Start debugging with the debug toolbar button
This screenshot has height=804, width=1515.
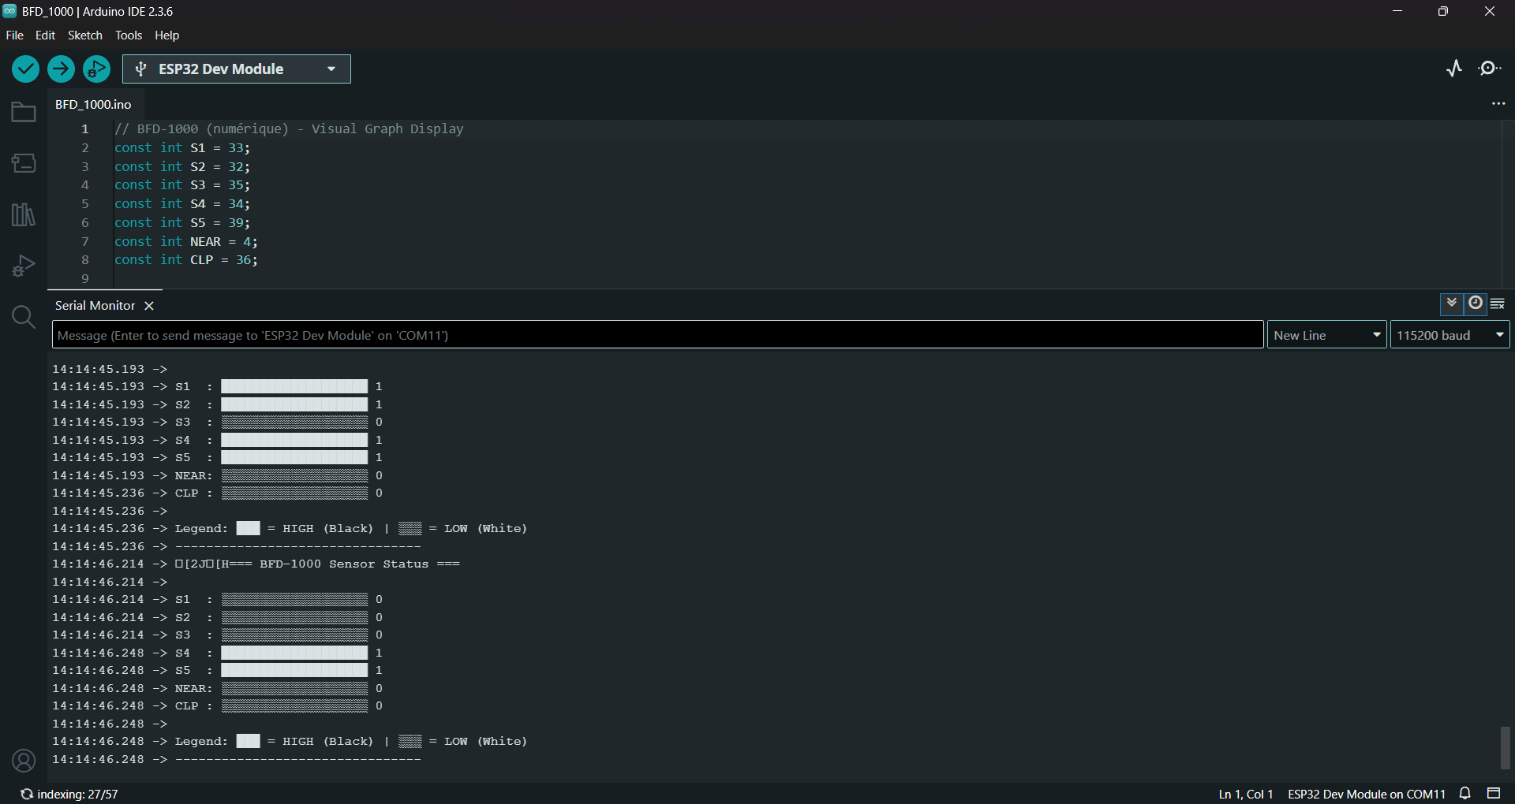click(96, 69)
